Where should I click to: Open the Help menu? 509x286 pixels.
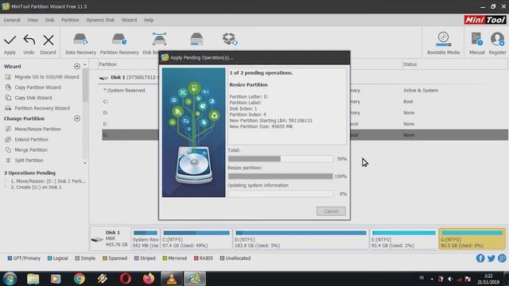click(x=149, y=20)
